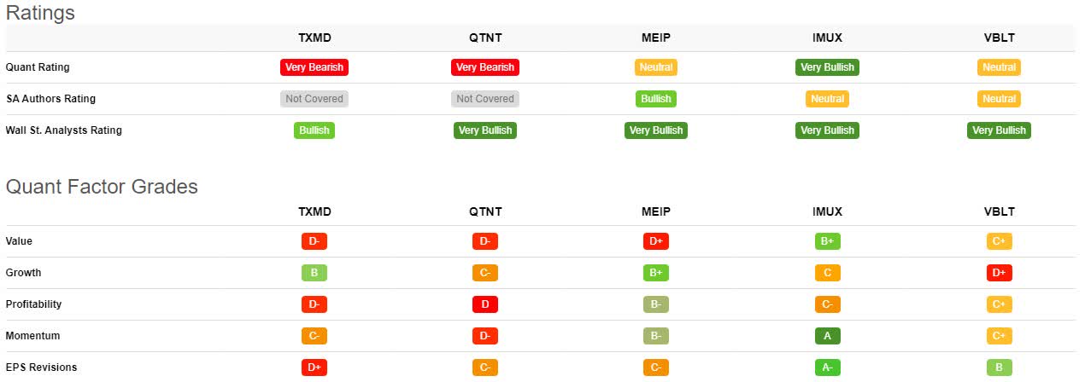
Task: Click the TXMD ticker in the Ratings header
Action: click(x=314, y=38)
